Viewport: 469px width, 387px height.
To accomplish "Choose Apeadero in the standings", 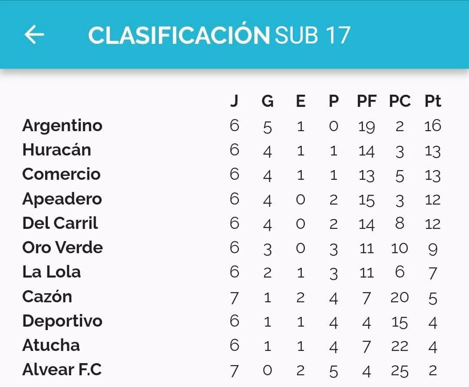I will pos(62,199).
